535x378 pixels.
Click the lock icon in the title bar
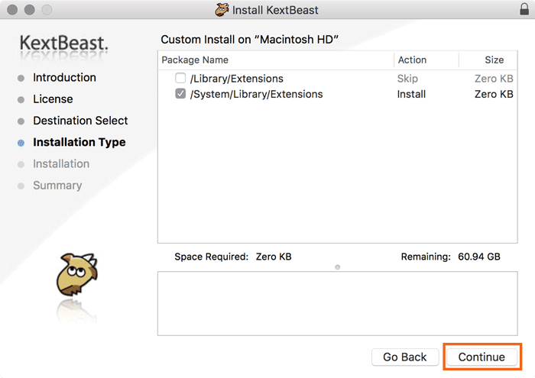[524, 9]
